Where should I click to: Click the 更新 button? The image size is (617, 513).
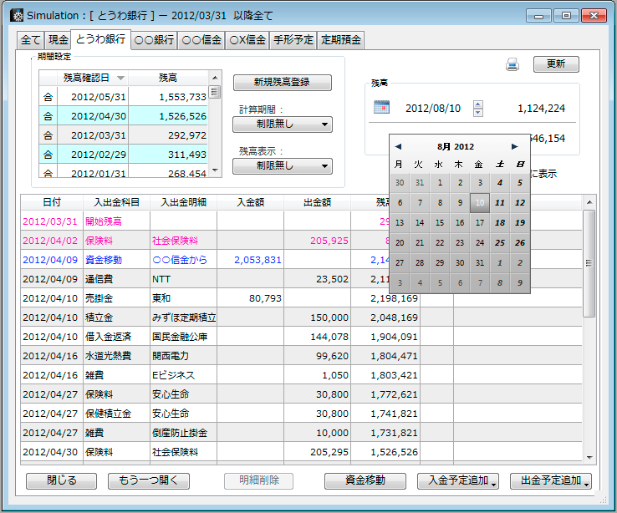555,64
